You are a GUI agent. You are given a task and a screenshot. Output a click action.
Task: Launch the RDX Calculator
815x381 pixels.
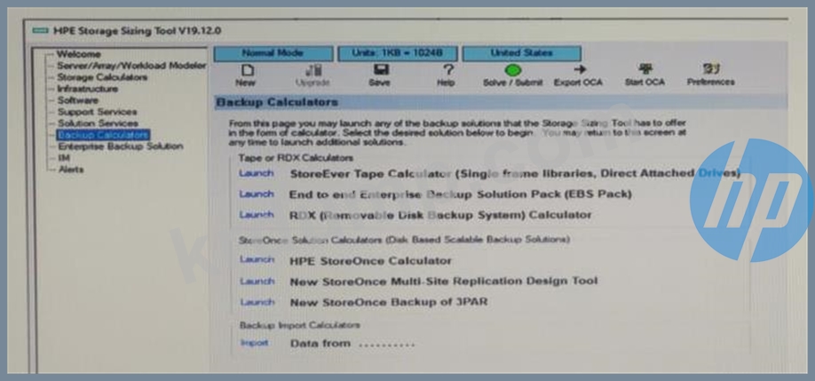pos(257,214)
